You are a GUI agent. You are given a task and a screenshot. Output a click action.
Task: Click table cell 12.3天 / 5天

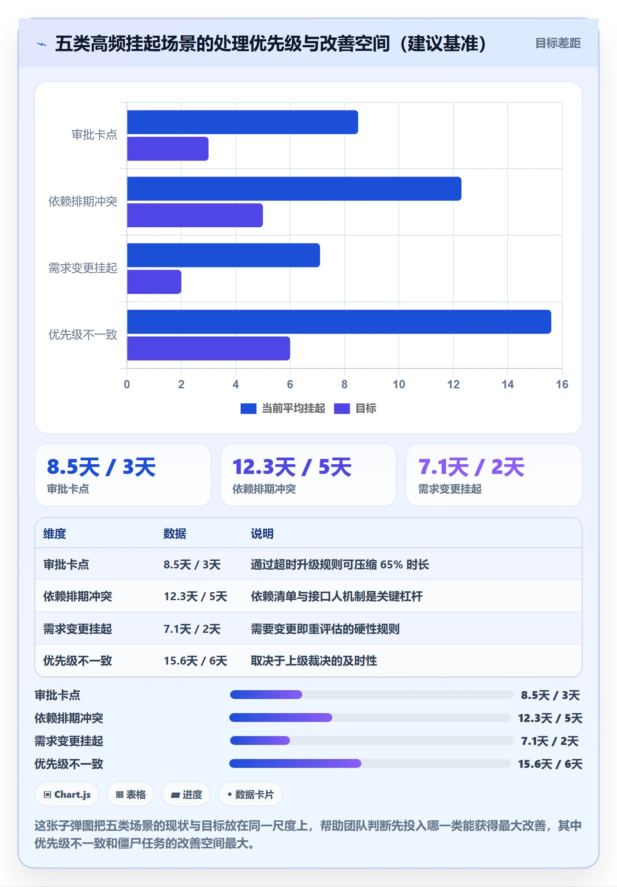point(195,597)
